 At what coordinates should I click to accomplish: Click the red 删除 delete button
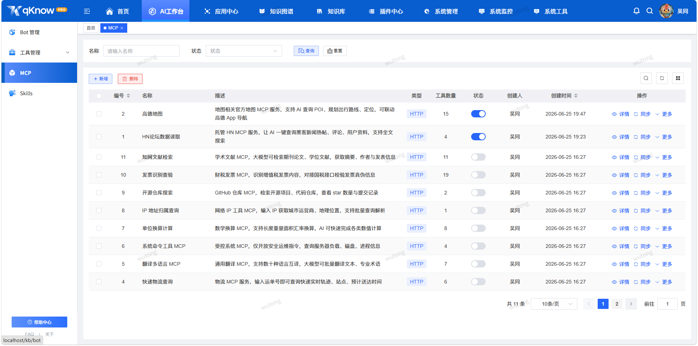[x=130, y=79]
